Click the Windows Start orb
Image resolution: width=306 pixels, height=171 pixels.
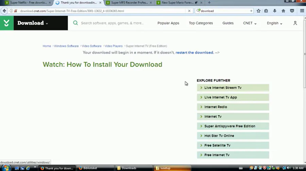(x=6, y=168)
